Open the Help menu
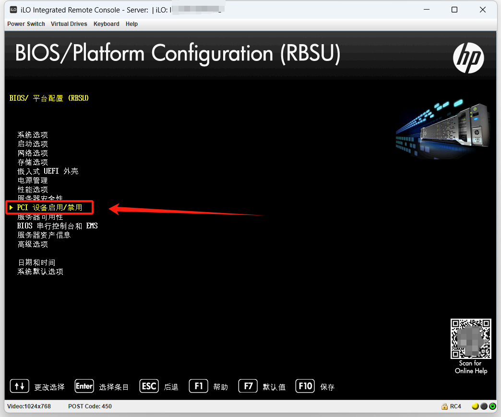 [x=131, y=24]
